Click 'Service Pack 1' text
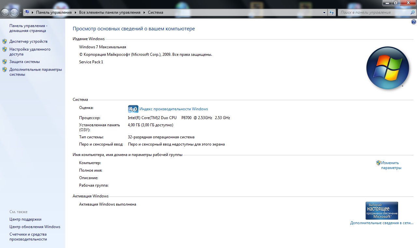This screenshot has width=417, height=248. point(91,62)
